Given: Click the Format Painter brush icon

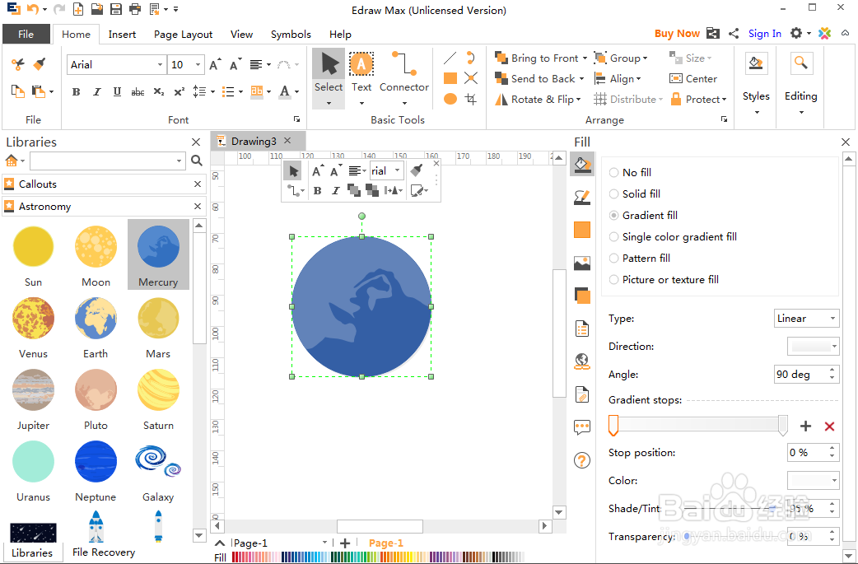Looking at the screenshot, I should 39,64.
